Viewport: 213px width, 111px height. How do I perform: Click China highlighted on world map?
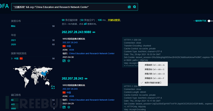click(44, 74)
